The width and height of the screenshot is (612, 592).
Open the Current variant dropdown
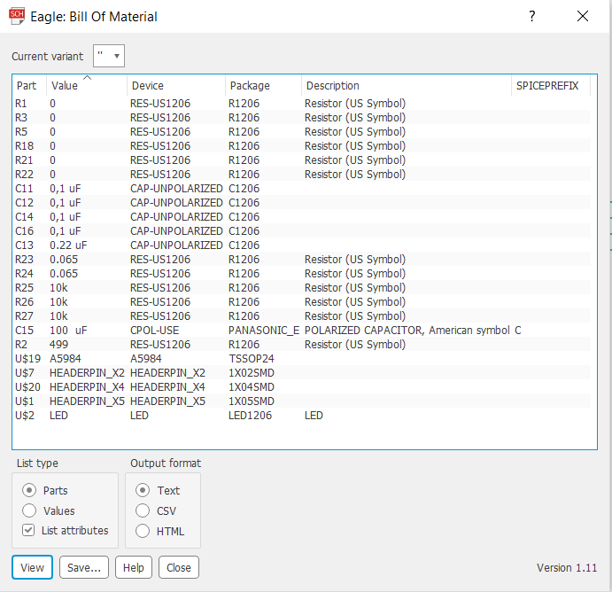coord(109,56)
